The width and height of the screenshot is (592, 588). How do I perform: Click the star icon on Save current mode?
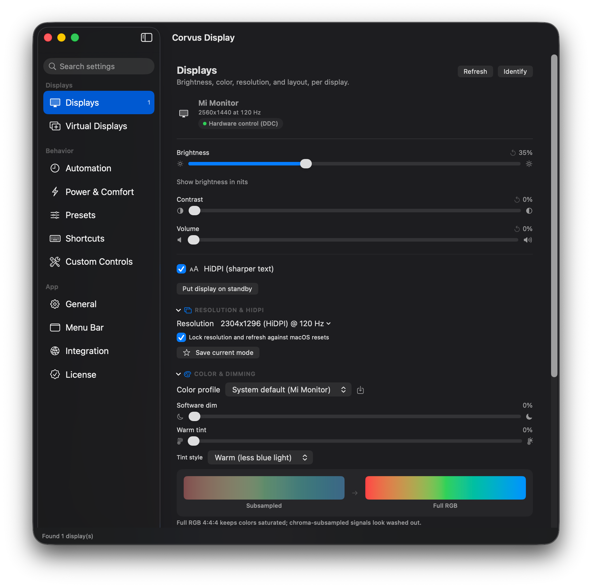pos(187,353)
